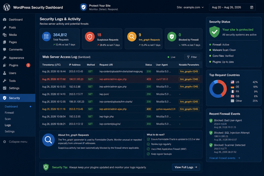This screenshot has width=264, height=176.
Task: Click the frm_graph=1245 tag in 10:11:18 row
Action: point(189,109)
